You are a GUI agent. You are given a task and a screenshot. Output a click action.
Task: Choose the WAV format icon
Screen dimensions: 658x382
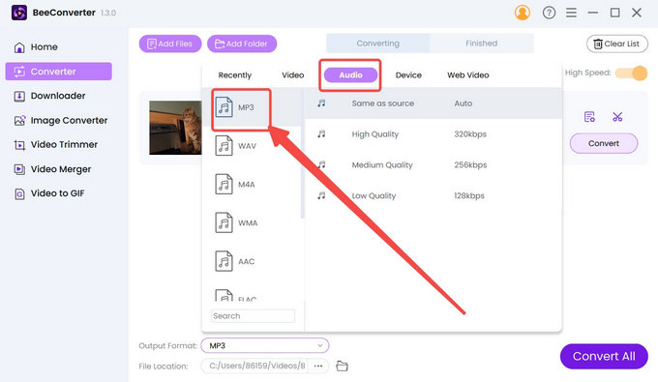click(x=224, y=145)
